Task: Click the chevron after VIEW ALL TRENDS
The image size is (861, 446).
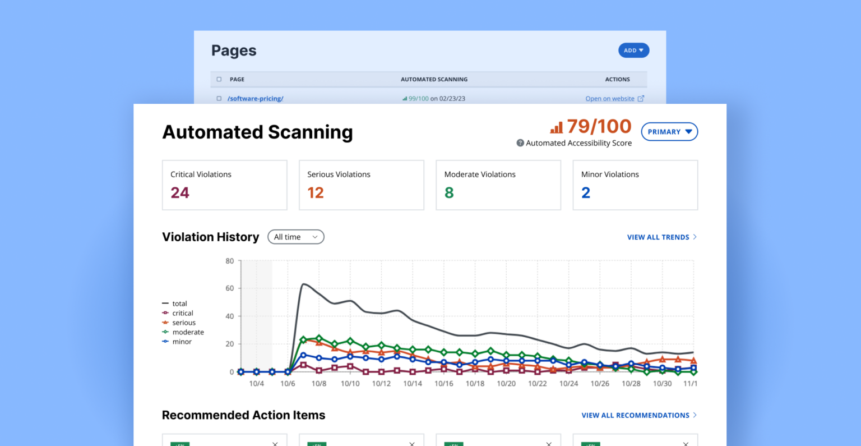Action: pos(695,237)
